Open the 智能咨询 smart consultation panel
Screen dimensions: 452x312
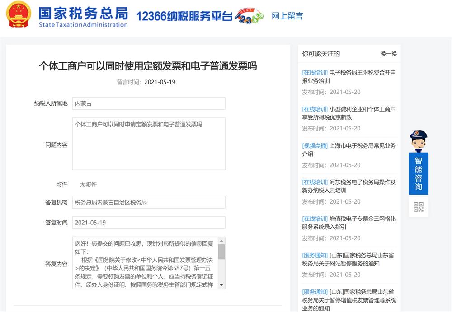tap(418, 173)
